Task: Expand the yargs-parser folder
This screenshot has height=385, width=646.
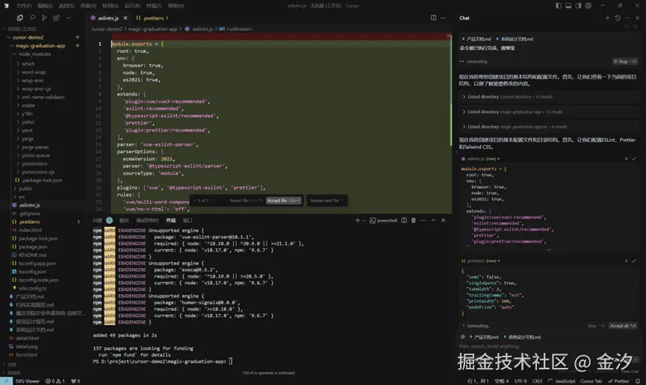Action: tap(35, 147)
